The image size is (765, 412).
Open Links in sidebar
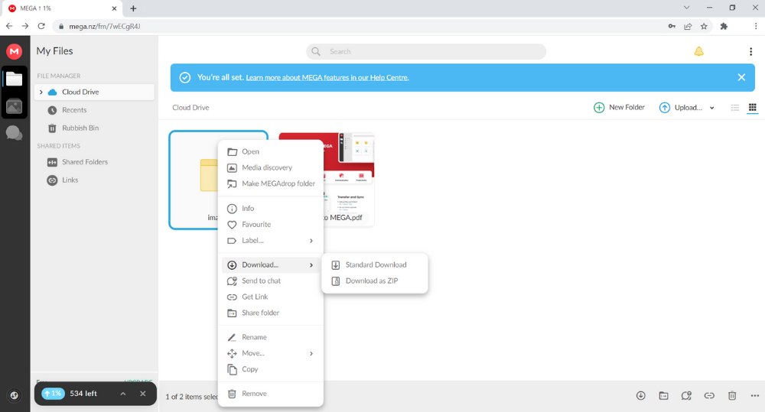click(70, 180)
